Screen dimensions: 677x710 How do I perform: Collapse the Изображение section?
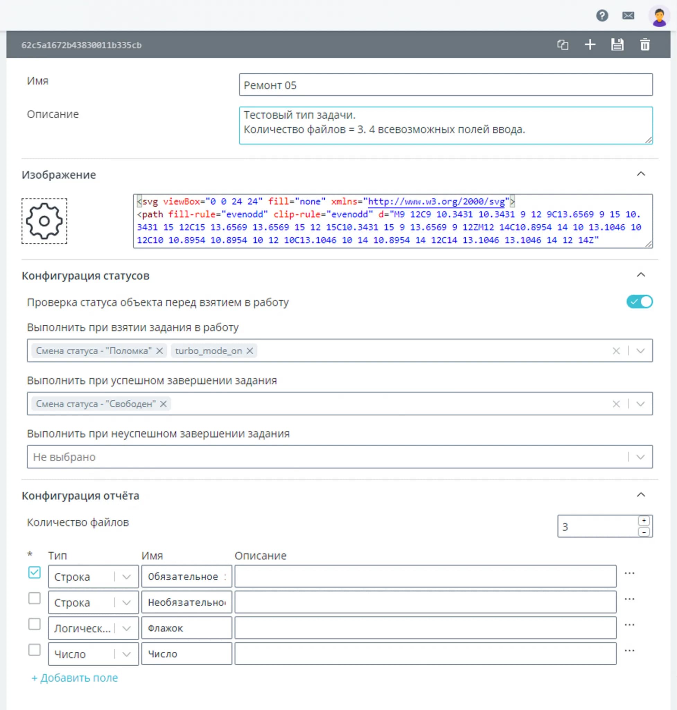click(641, 174)
